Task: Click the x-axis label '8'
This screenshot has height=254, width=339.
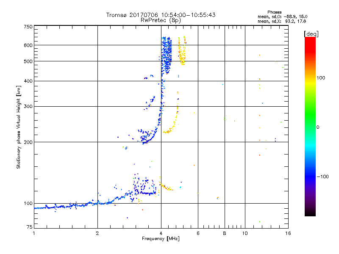Action: (225, 233)
